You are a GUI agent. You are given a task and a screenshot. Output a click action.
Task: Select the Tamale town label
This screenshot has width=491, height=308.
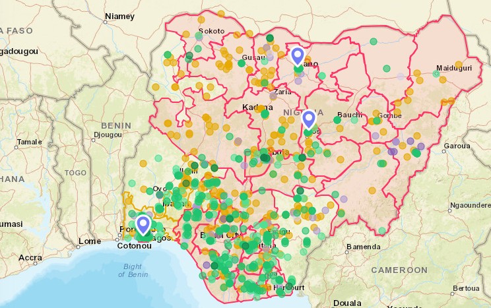tap(29, 142)
